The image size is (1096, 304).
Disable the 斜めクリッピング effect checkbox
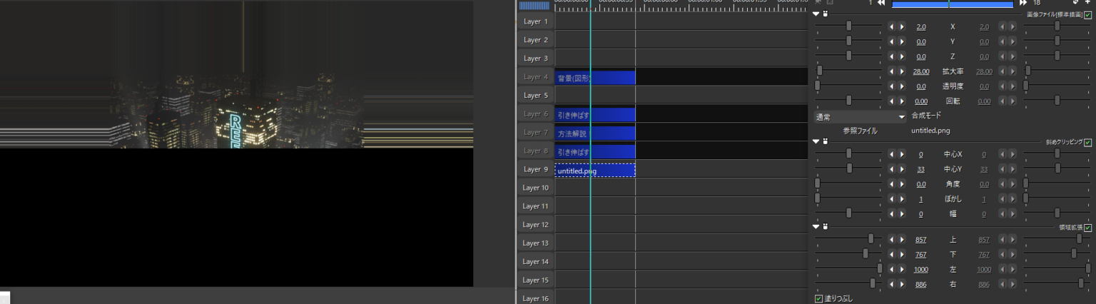click(1087, 143)
